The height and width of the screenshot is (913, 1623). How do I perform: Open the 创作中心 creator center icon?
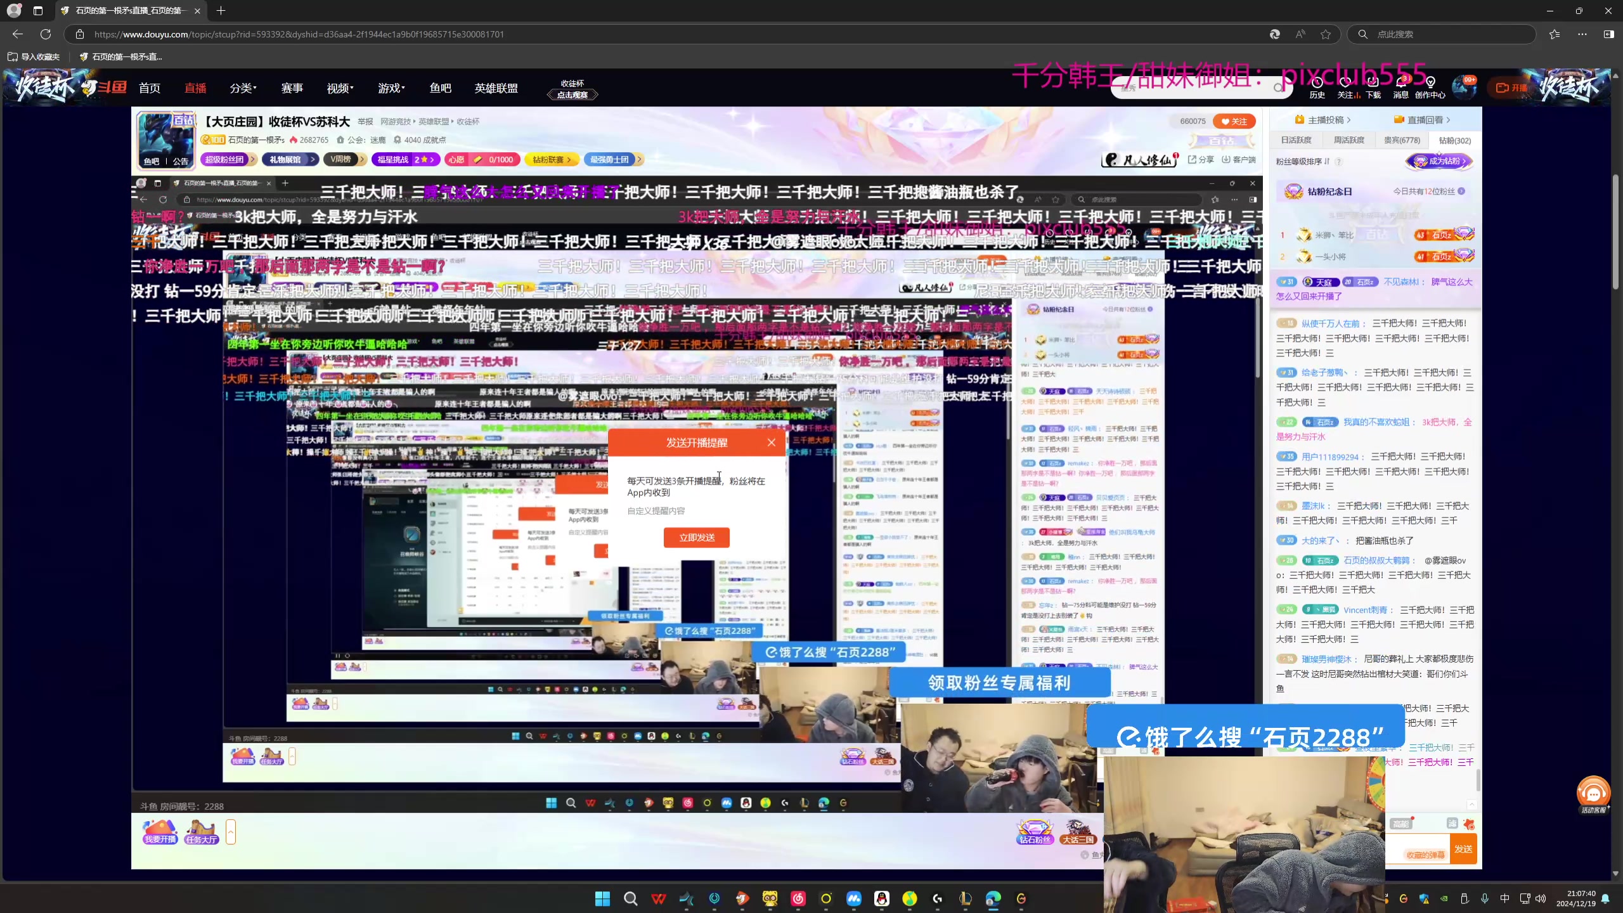click(1430, 87)
